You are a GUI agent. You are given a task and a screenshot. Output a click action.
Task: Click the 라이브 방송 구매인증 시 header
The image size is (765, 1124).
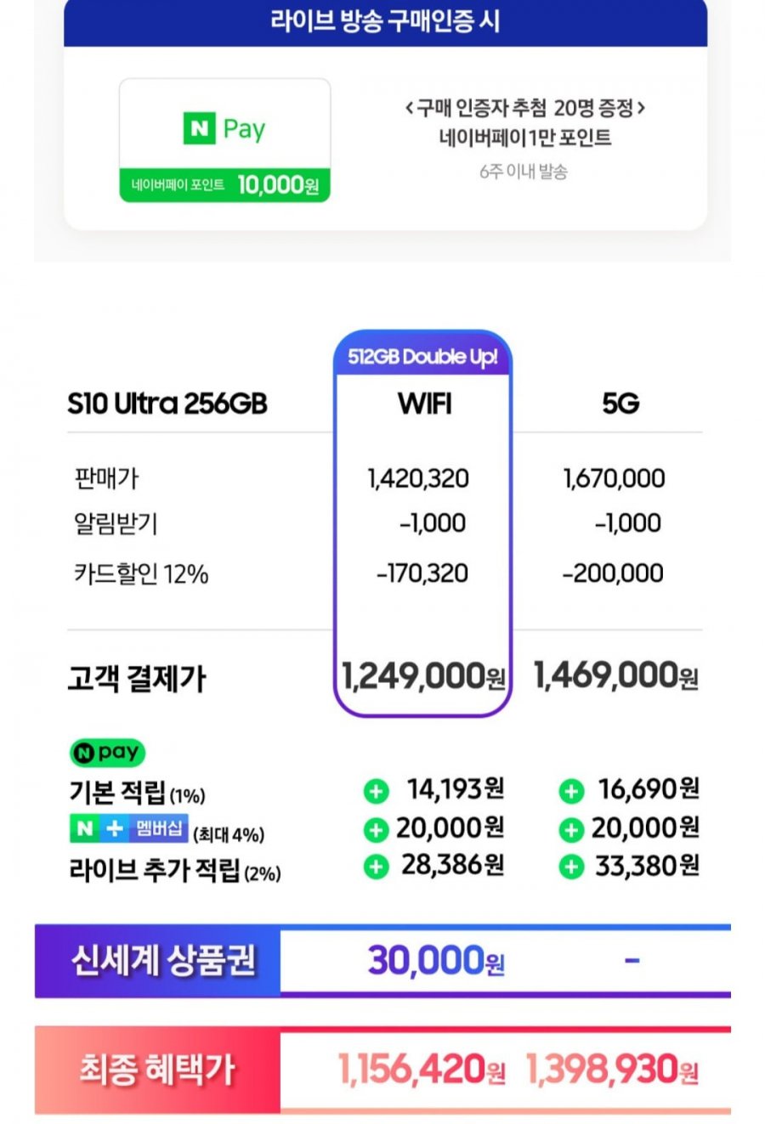385,20
